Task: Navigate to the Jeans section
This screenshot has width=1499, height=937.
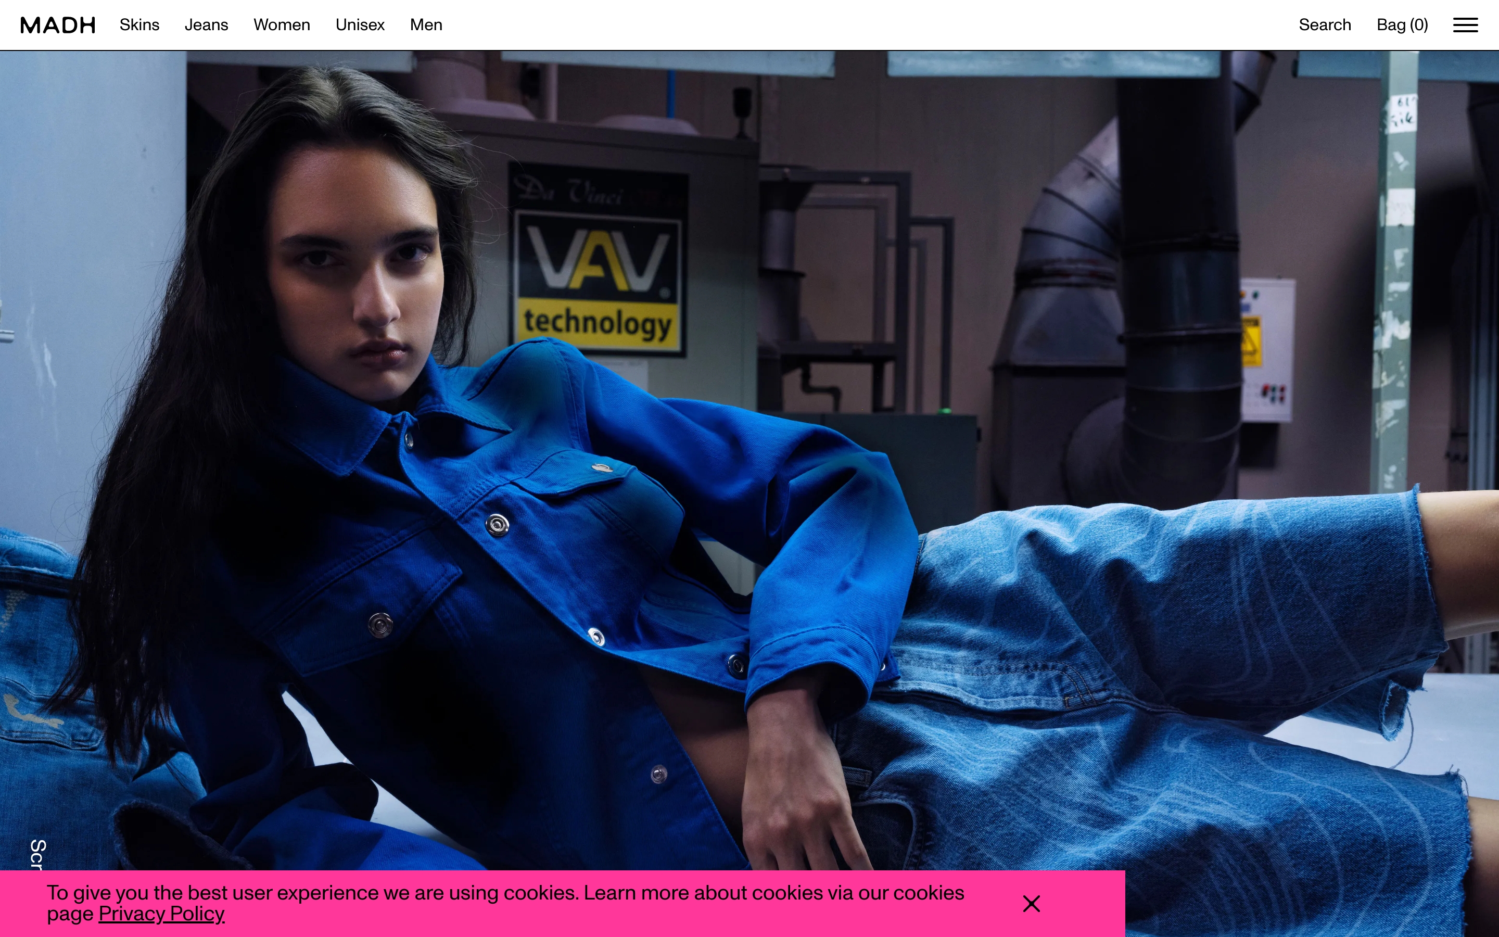Action: point(206,25)
